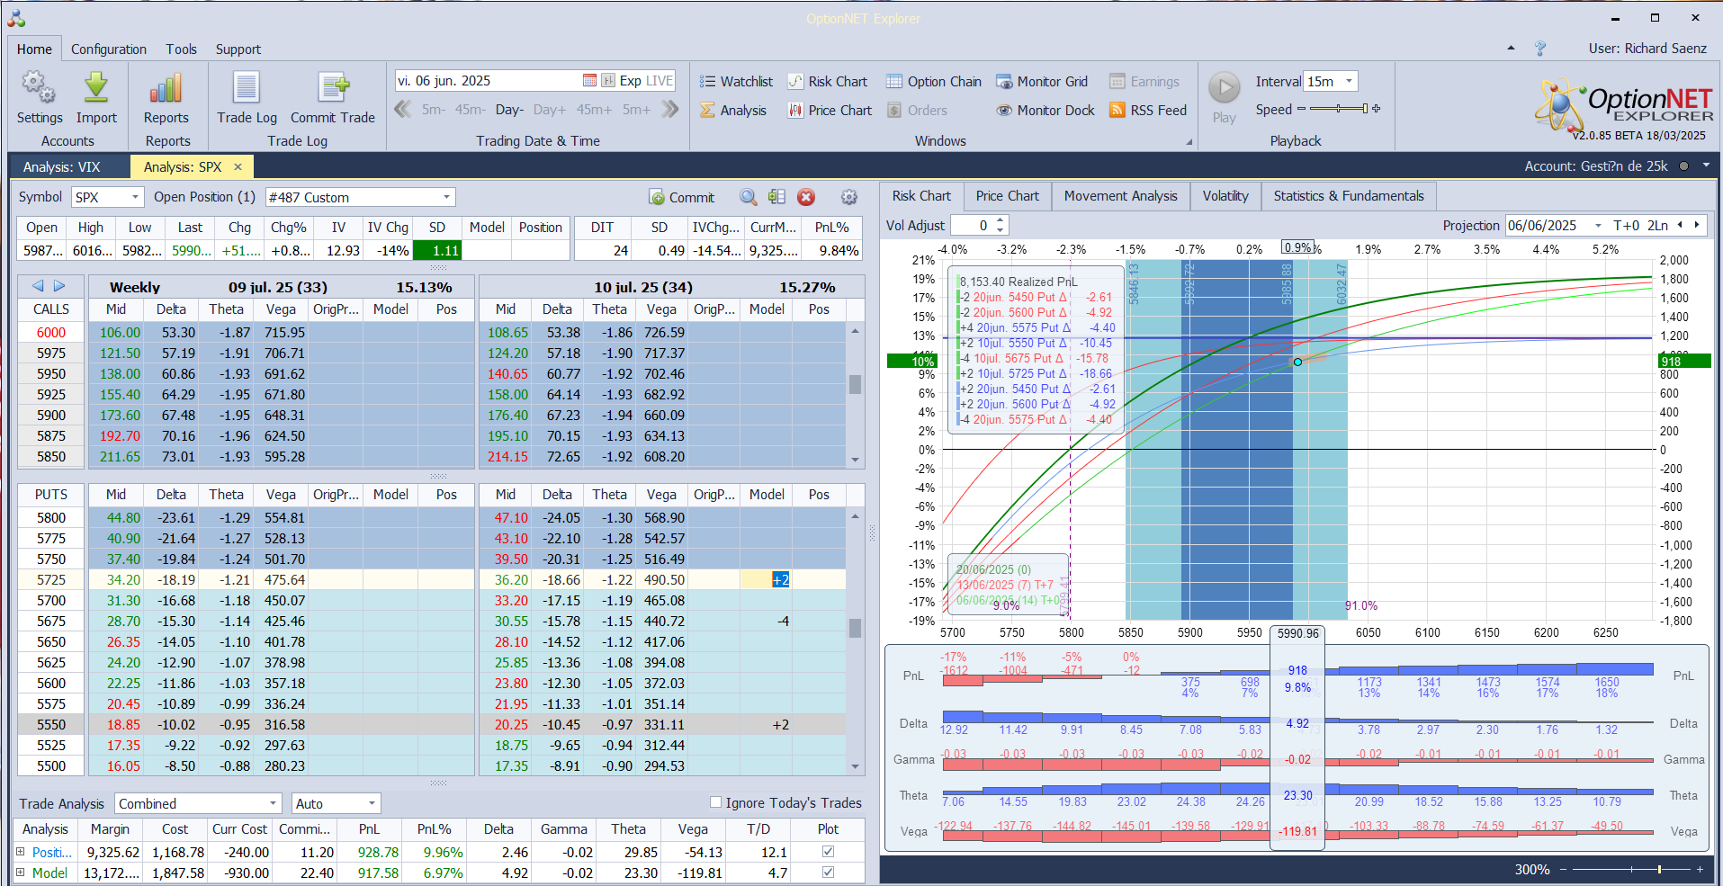Click the calls table vertical scrollbar
The image size is (1723, 886).
(855, 396)
